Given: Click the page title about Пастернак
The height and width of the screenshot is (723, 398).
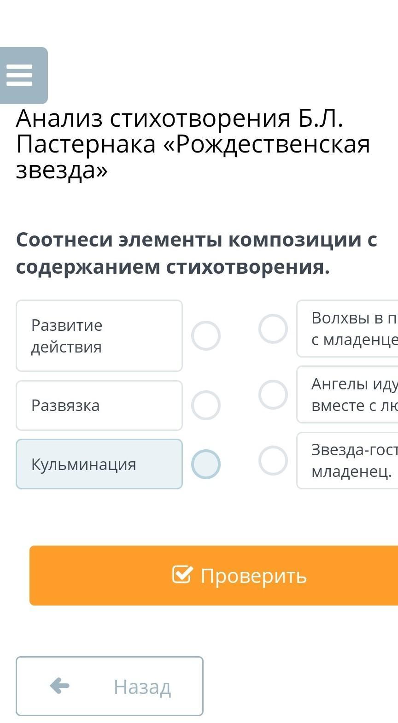Looking at the screenshot, I should [x=193, y=144].
